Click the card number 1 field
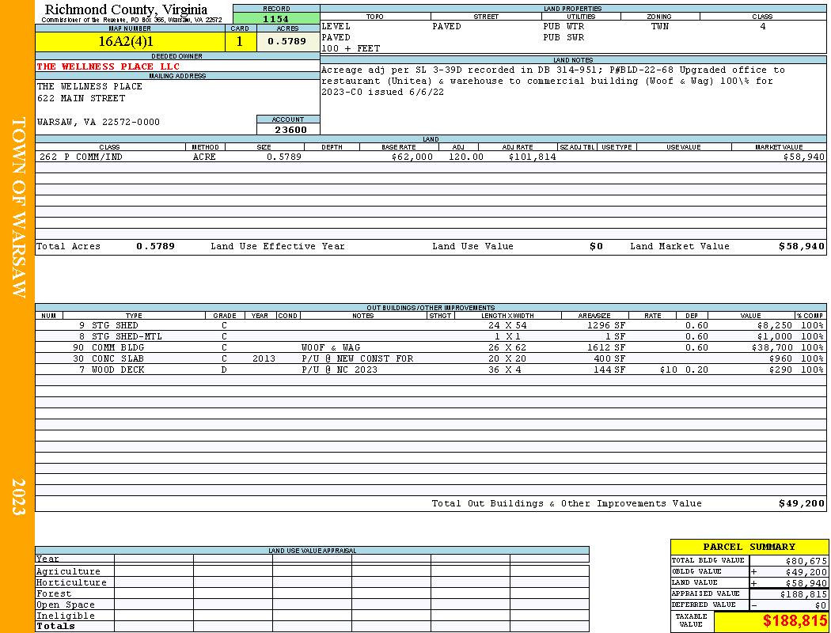 240,41
